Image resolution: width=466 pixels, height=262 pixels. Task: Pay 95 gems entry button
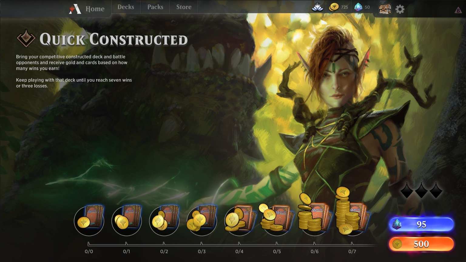tap(421, 224)
